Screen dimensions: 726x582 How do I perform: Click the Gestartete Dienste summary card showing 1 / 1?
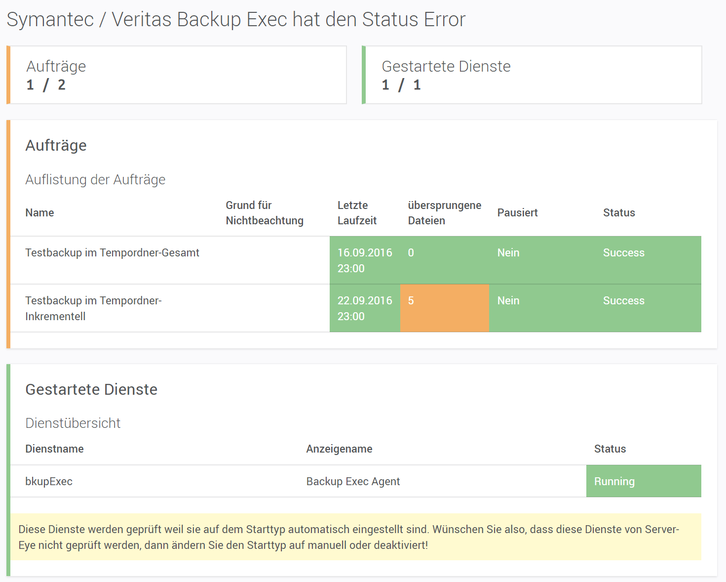[x=532, y=75]
